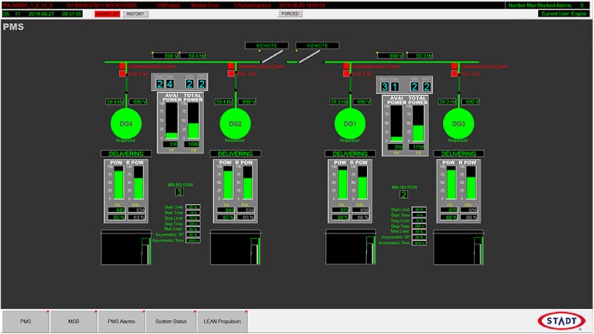Toggle the left REMOTE bus-tie breaker
Image resolution: width=594 pixels, height=334 pixels.
coord(267,45)
